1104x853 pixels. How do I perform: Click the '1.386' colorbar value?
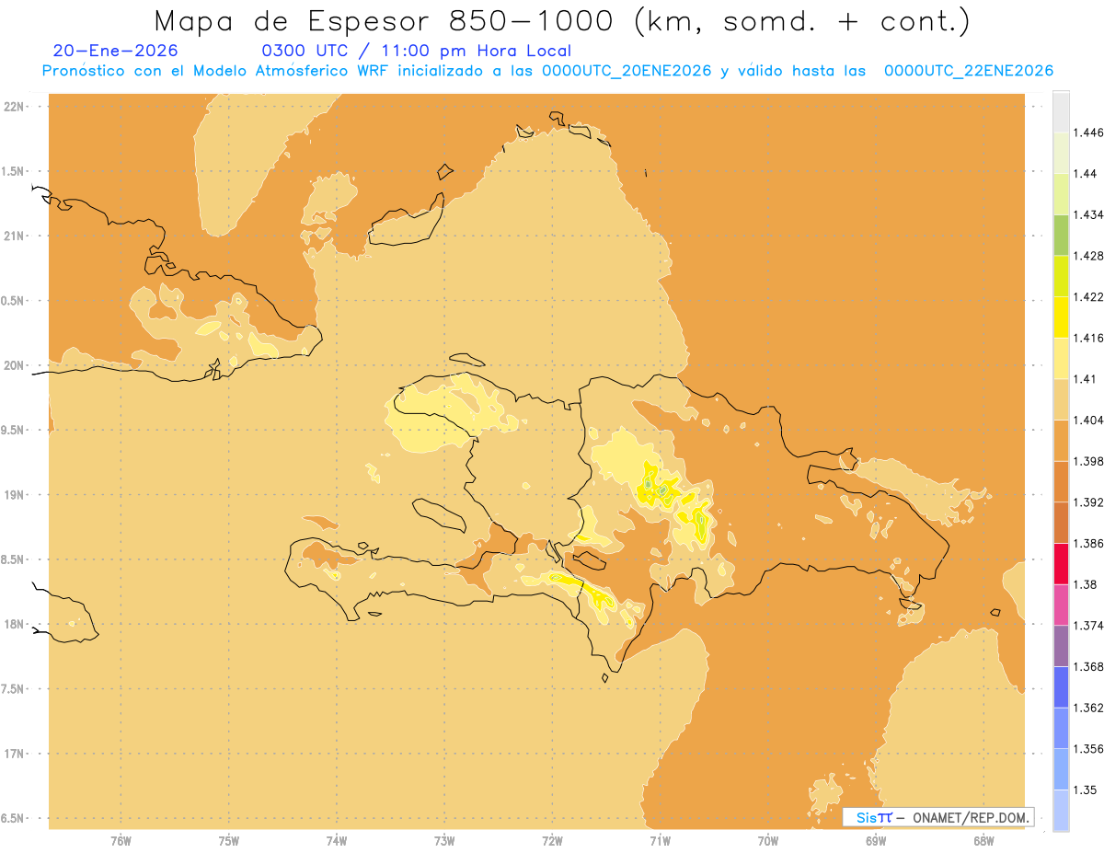(x=1088, y=544)
